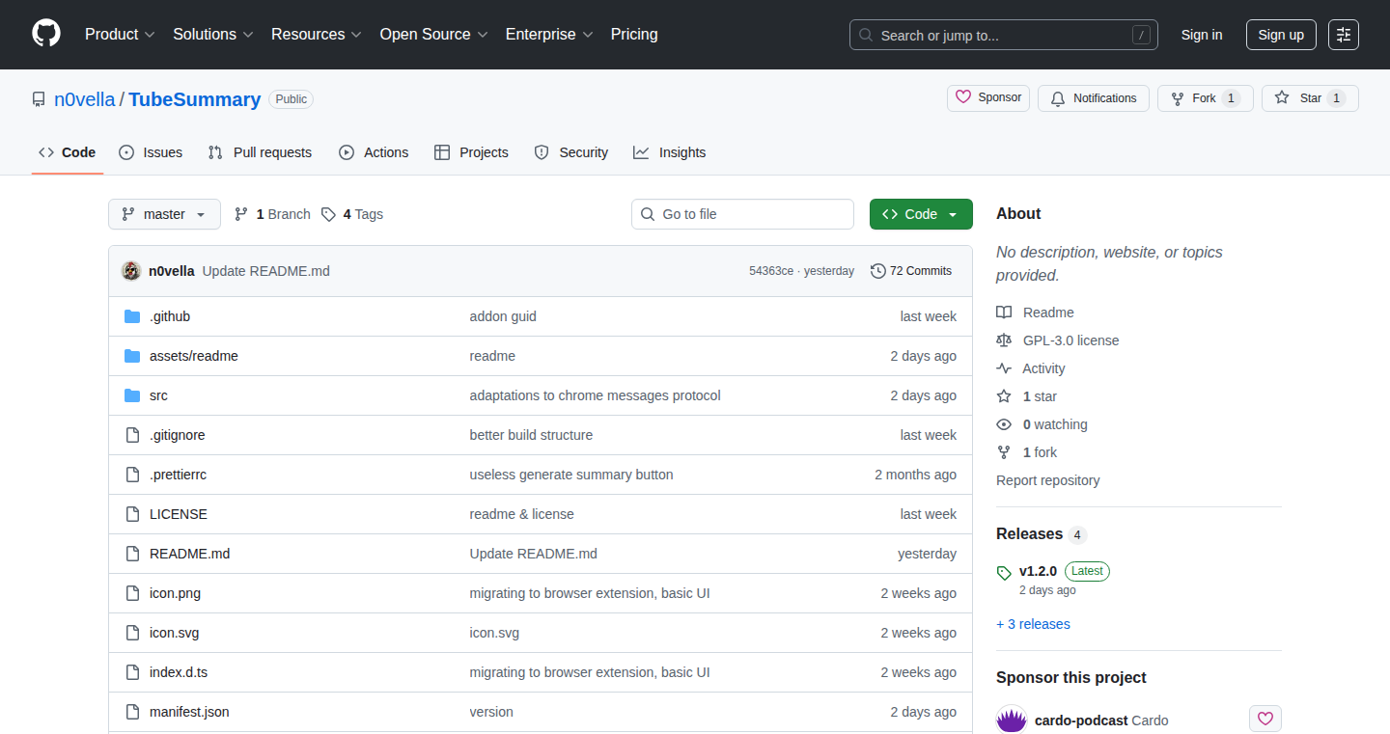1390x734 pixels.
Task: Open commit 'adaptations to chrome messages protocol'
Action: pyautogui.click(x=595, y=395)
